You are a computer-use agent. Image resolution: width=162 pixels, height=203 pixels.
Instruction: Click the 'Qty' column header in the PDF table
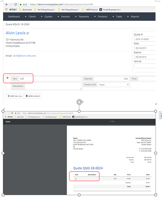pyautogui.click(x=115, y=175)
